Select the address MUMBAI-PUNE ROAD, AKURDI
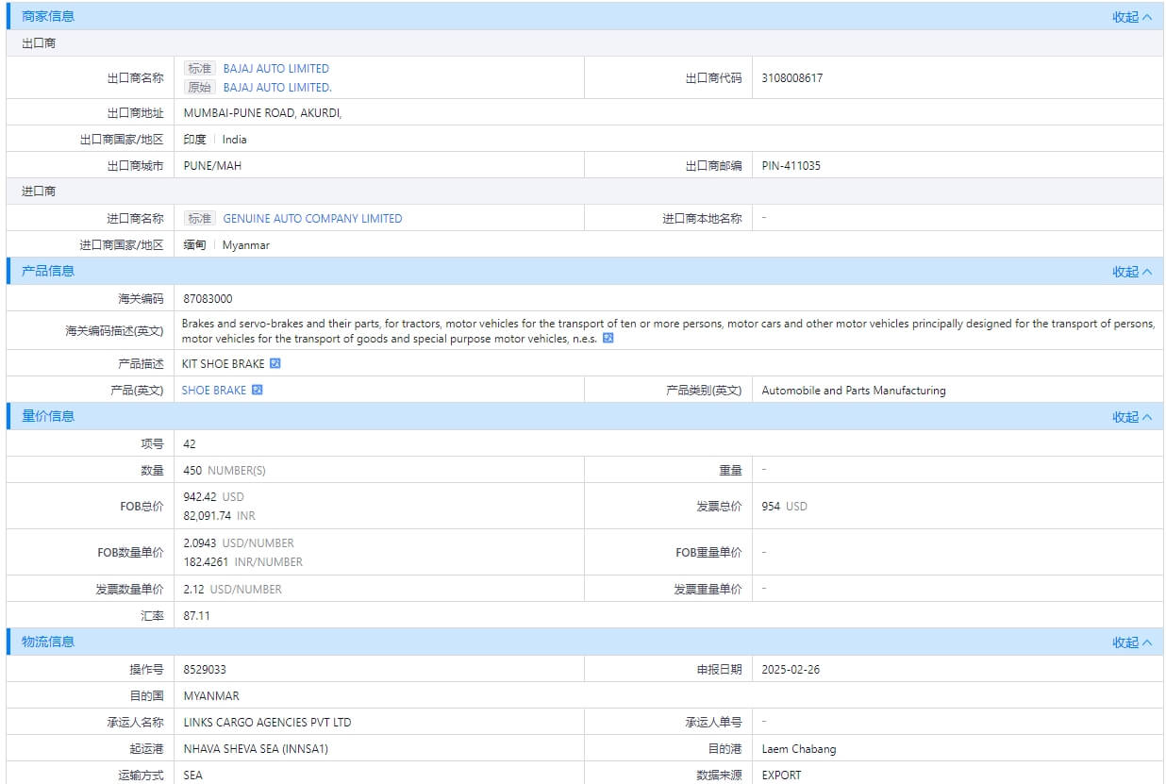 click(262, 113)
